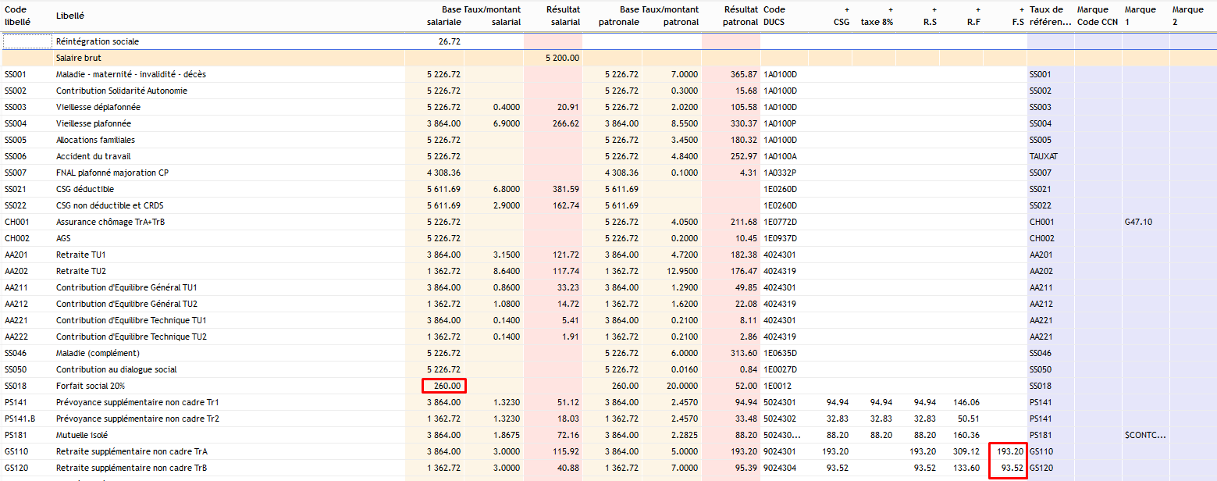The height and width of the screenshot is (481, 1217).
Task: Click the 1E0012 DUCS code cell
Action: pos(777,386)
